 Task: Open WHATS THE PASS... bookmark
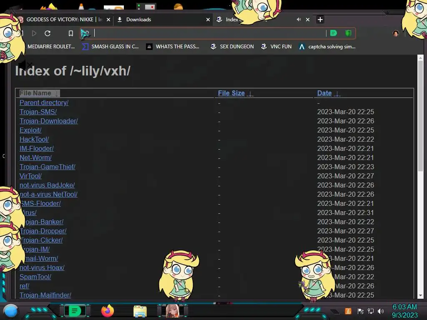[173, 47]
